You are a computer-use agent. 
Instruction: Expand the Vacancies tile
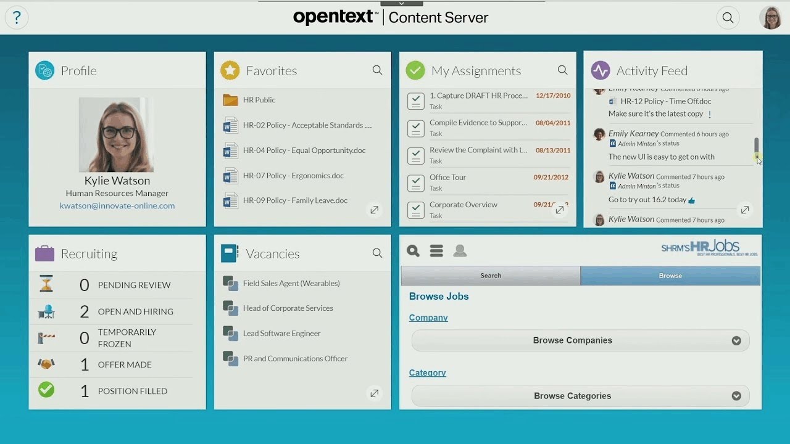tap(374, 393)
